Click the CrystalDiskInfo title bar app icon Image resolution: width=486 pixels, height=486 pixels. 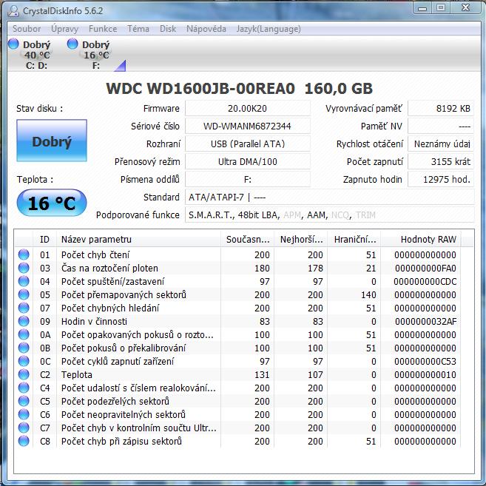point(13,11)
